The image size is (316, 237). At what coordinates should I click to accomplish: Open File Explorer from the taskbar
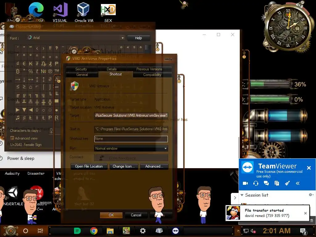[110, 231]
